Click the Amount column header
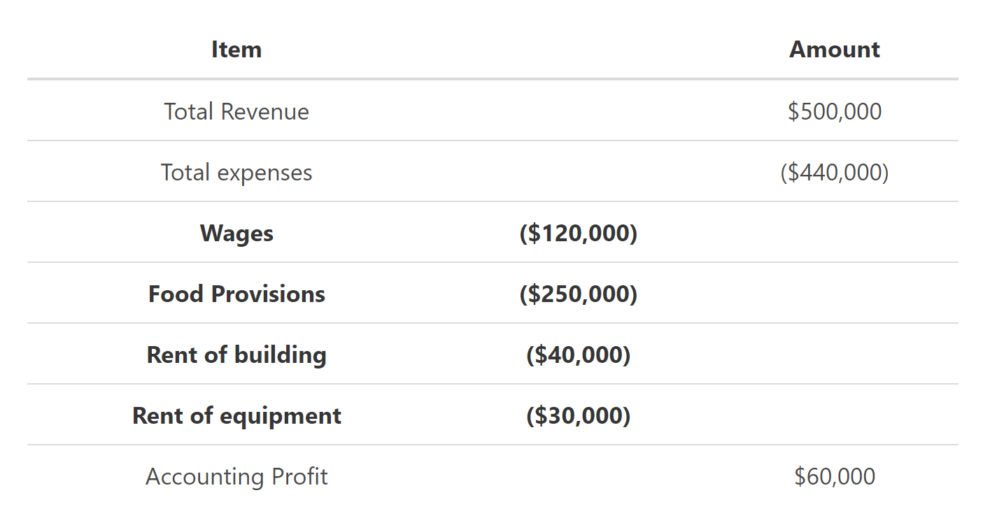 point(834,50)
